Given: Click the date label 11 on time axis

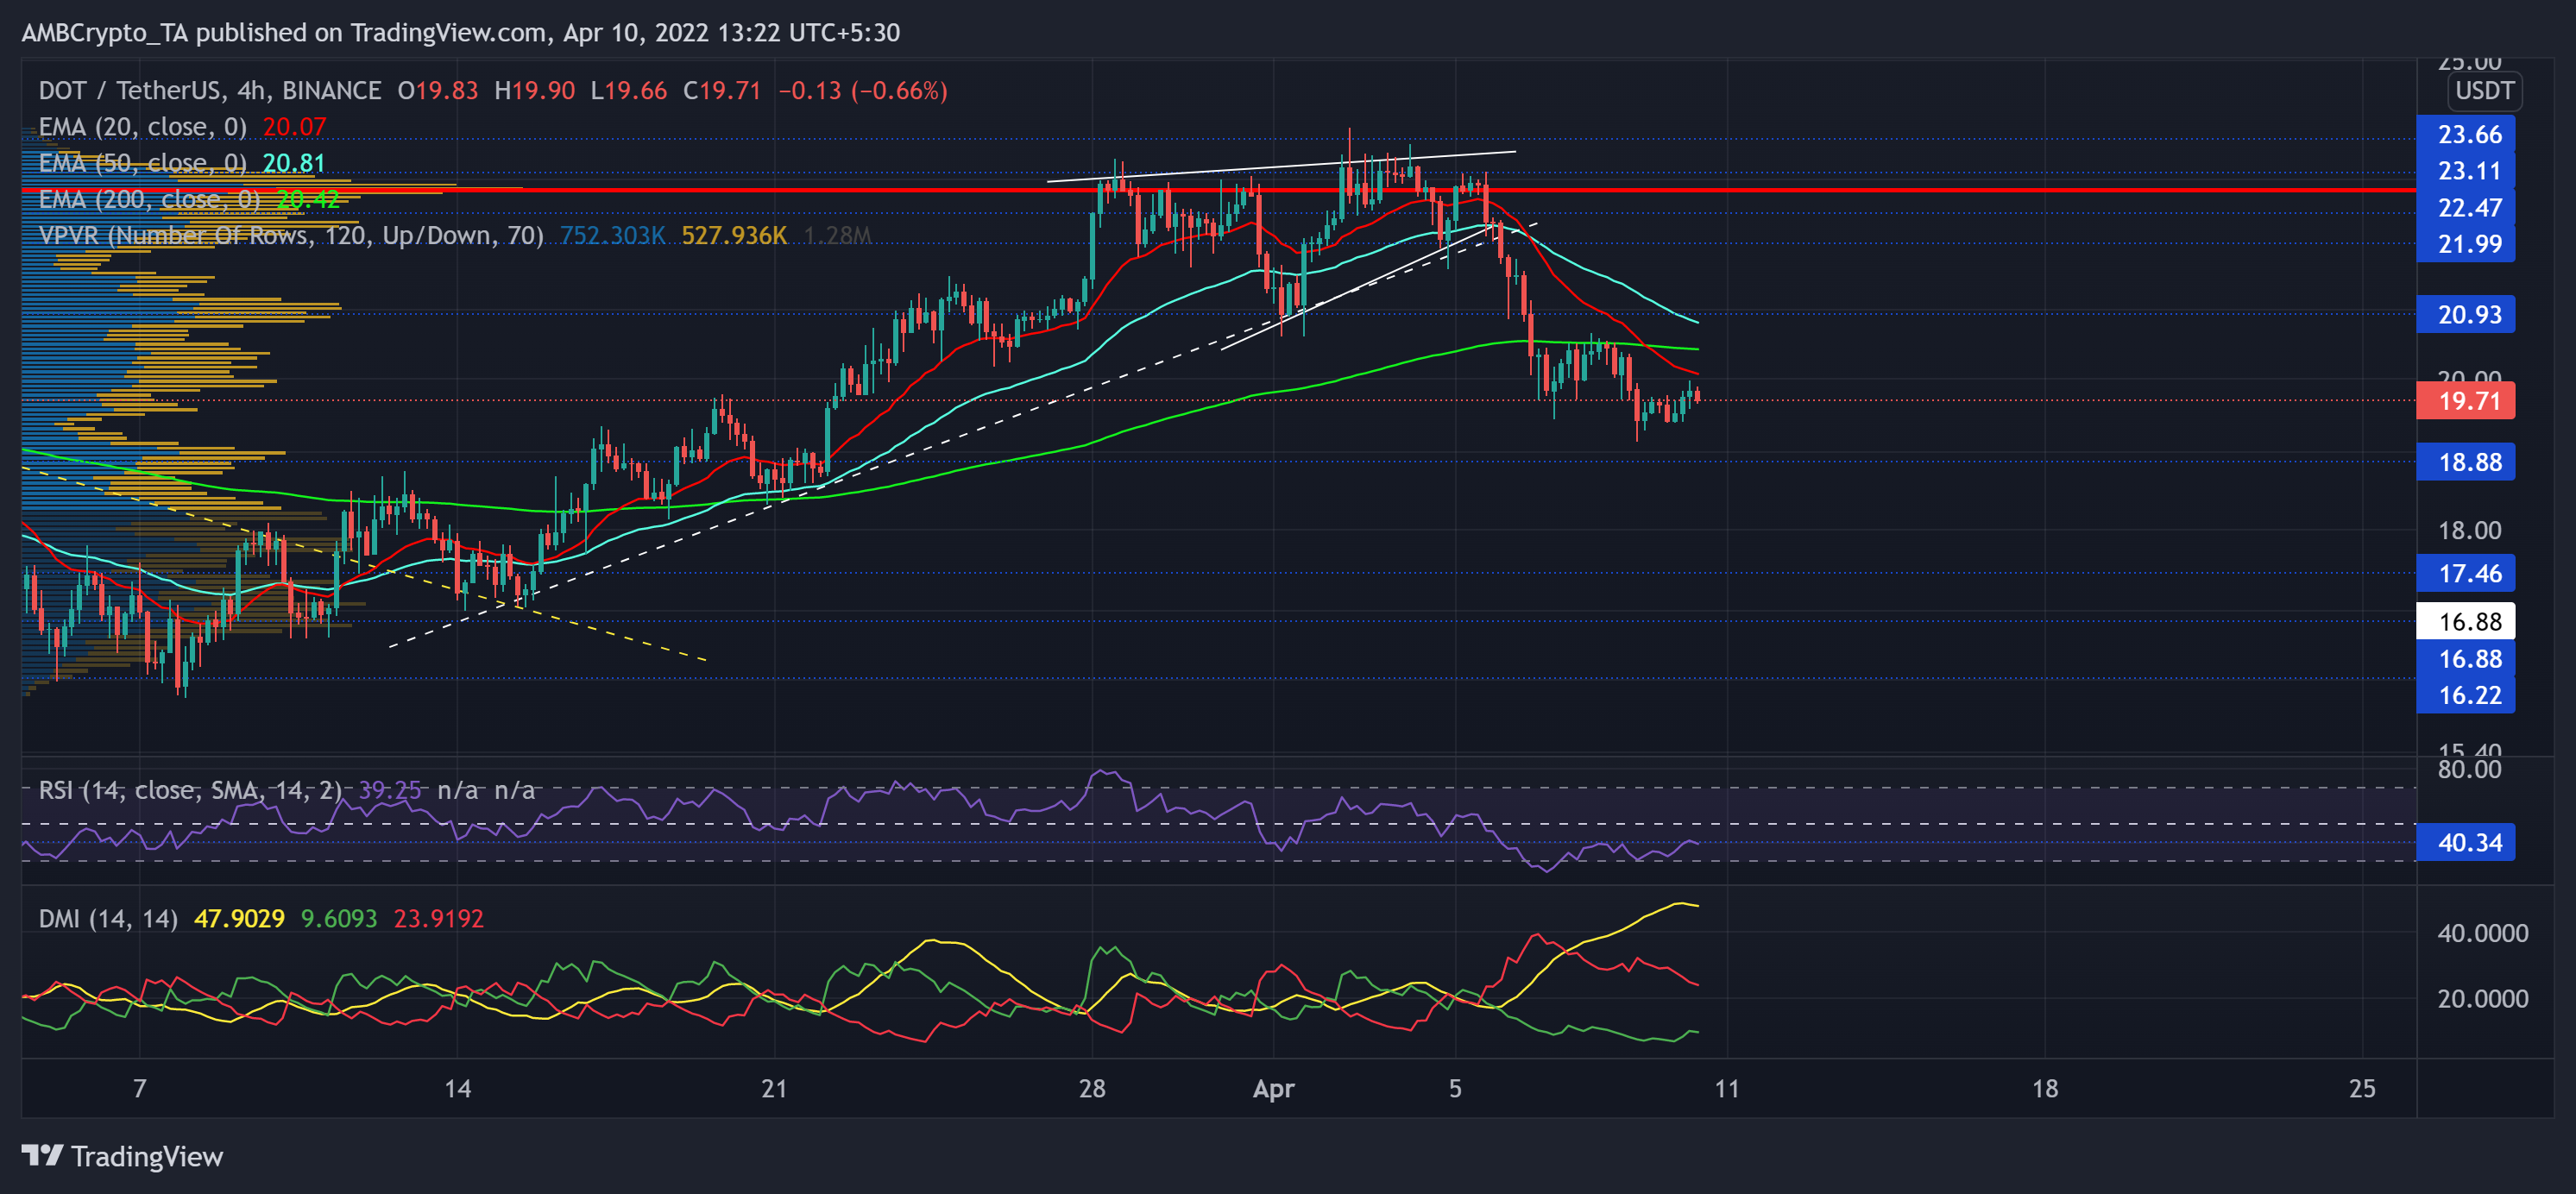Looking at the screenshot, I should point(1727,1088).
